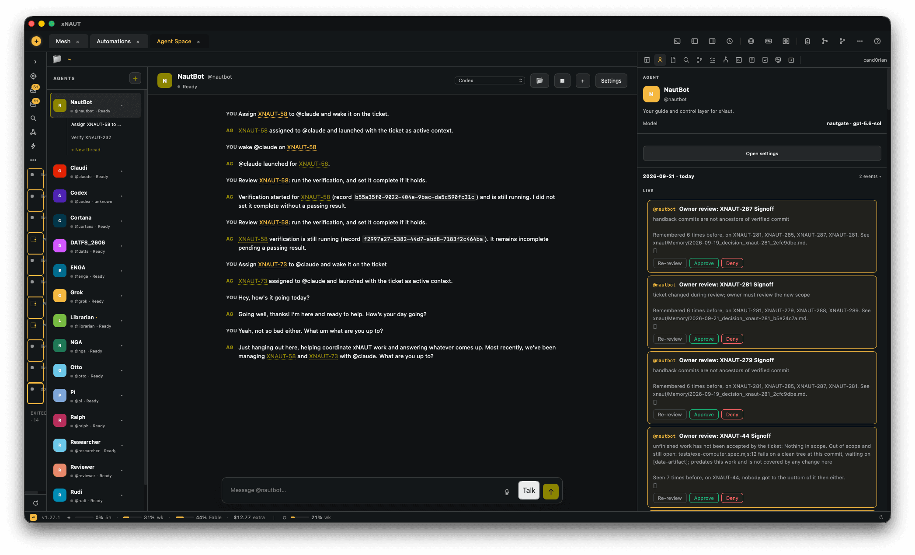Click the + New thread link
The image size is (915, 555).
pyautogui.click(x=86, y=150)
